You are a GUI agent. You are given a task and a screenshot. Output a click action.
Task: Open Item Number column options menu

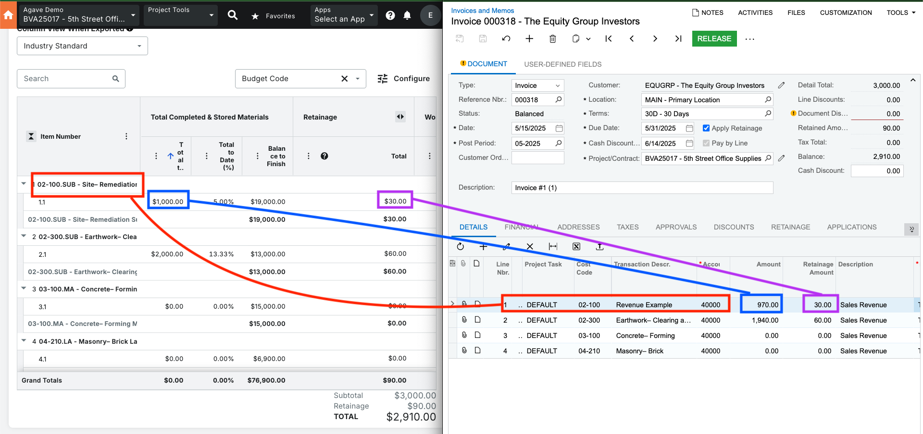pyautogui.click(x=126, y=136)
